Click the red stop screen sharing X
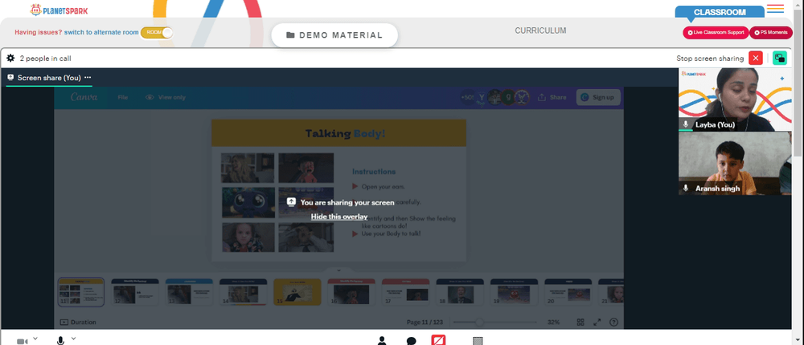 click(x=755, y=59)
